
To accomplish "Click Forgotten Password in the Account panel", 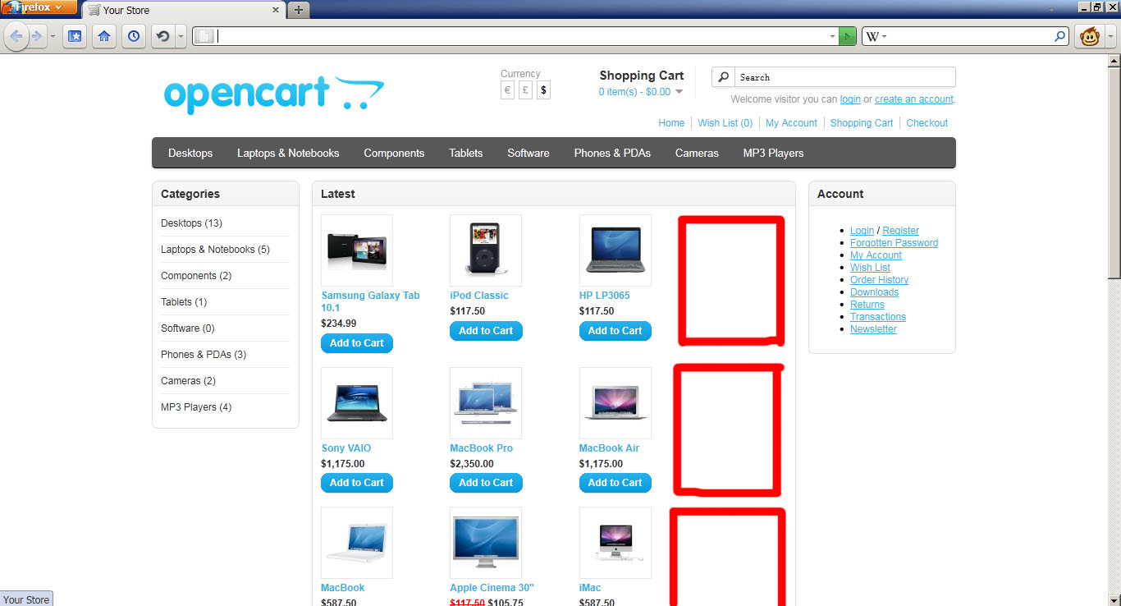I will (x=894, y=243).
